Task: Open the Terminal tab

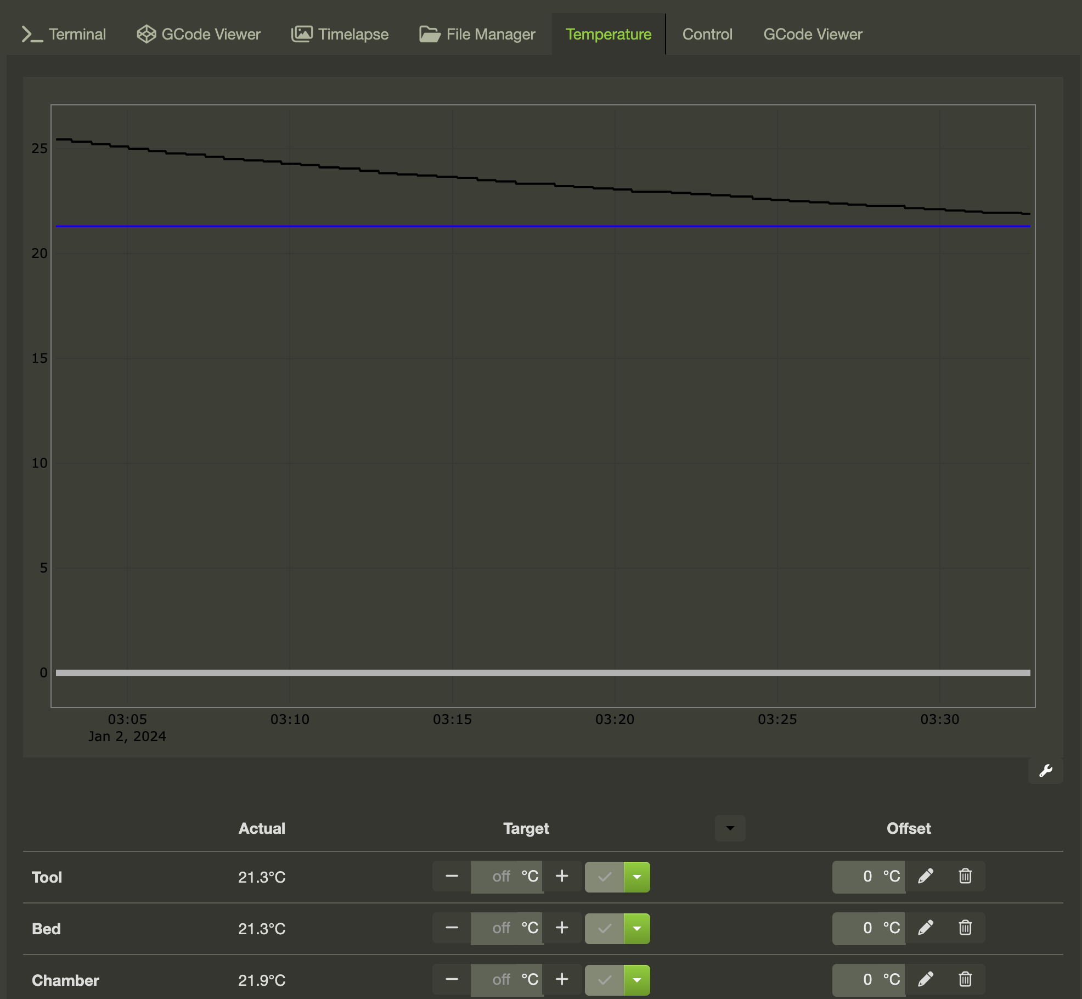Action: click(x=64, y=34)
